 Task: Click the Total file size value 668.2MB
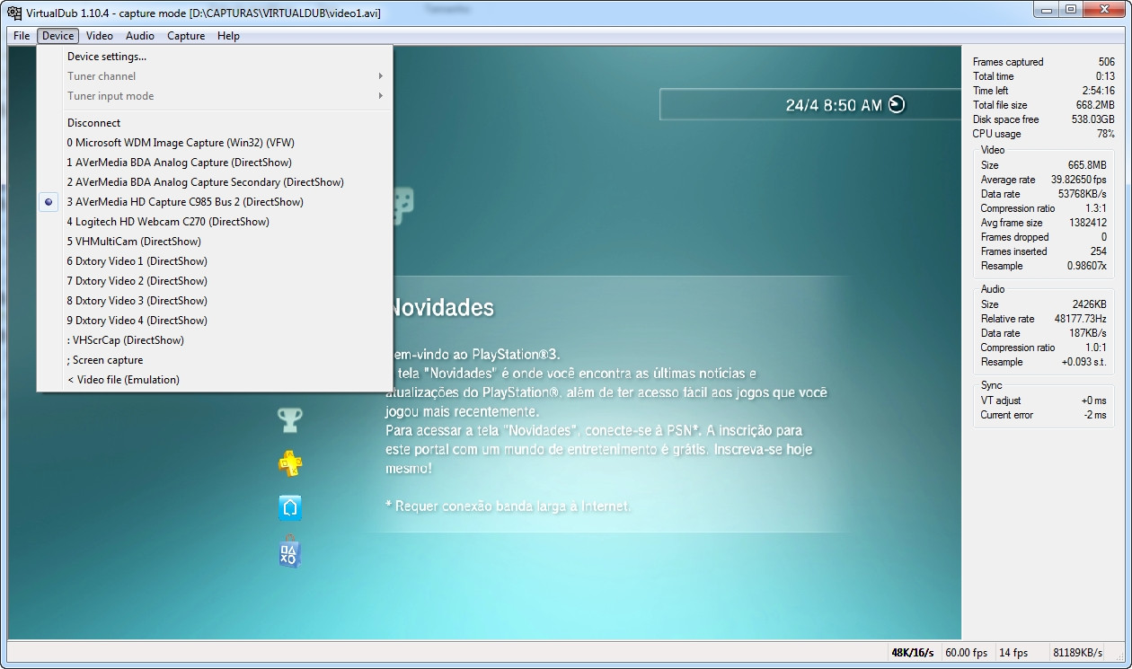click(x=1095, y=105)
